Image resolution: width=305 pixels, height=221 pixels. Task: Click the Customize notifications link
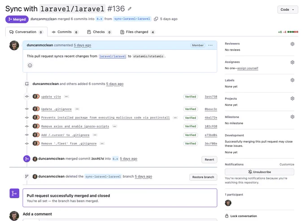(x=287, y=164)
